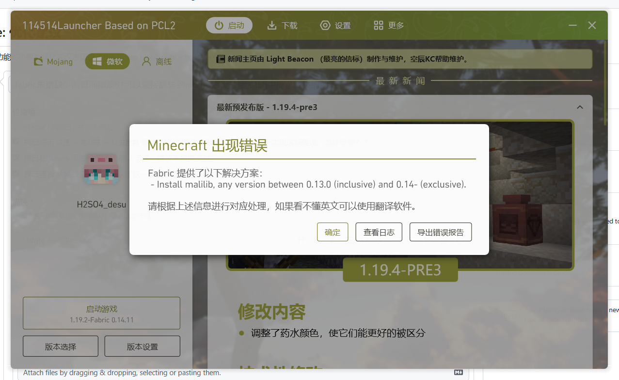
Task: Click the 调整了药水颜色 bullet text
Action: (338, 333)
